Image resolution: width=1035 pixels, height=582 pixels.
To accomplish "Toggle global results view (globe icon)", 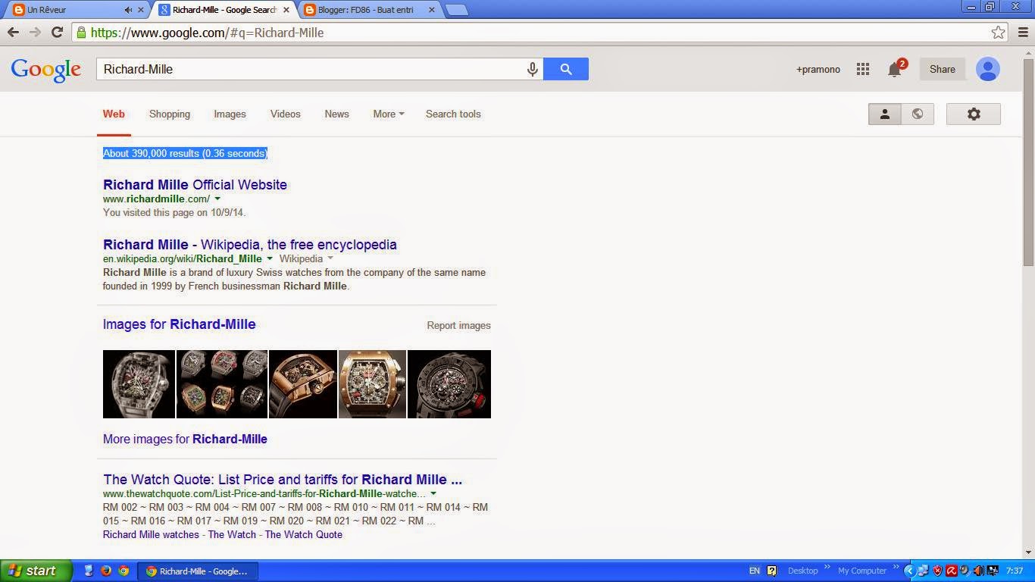I will pos(918,114).
